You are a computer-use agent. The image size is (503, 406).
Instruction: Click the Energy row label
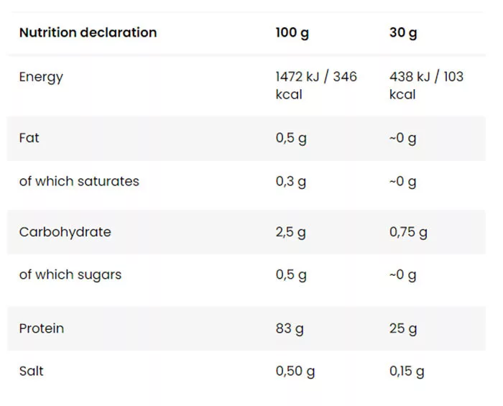click(x=41, y=77)
